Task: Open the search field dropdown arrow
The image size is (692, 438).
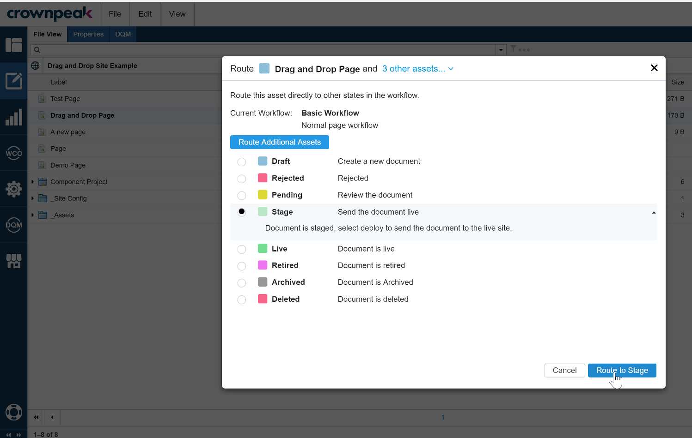Action: click(501, 50)
